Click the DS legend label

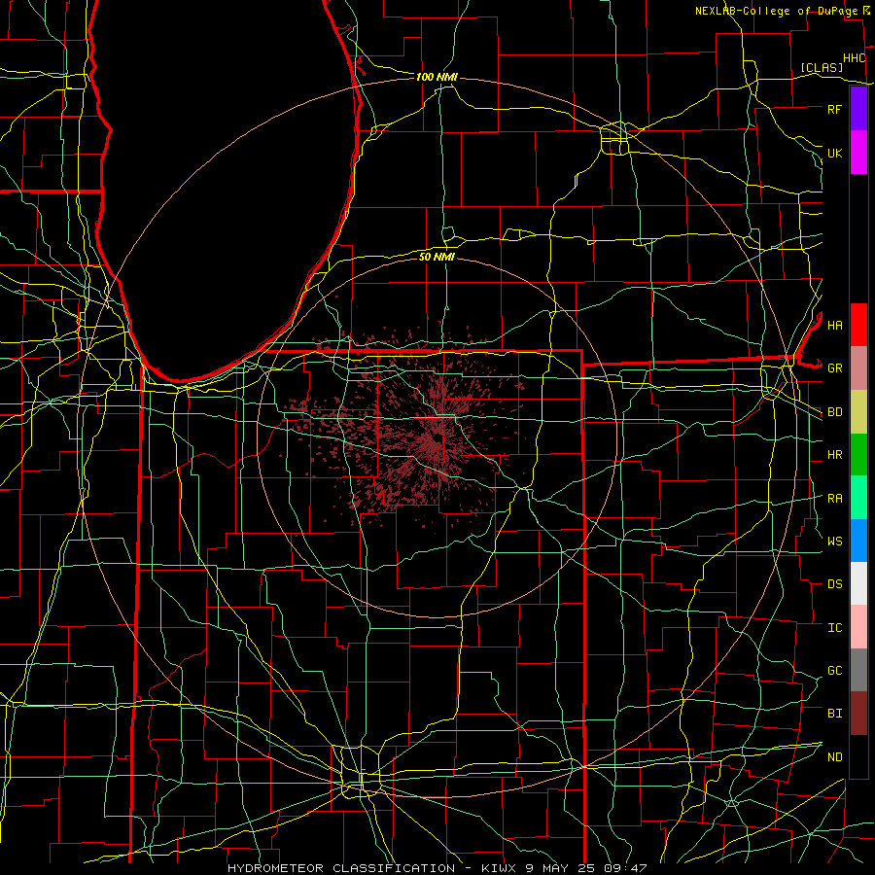coord(834,584)
